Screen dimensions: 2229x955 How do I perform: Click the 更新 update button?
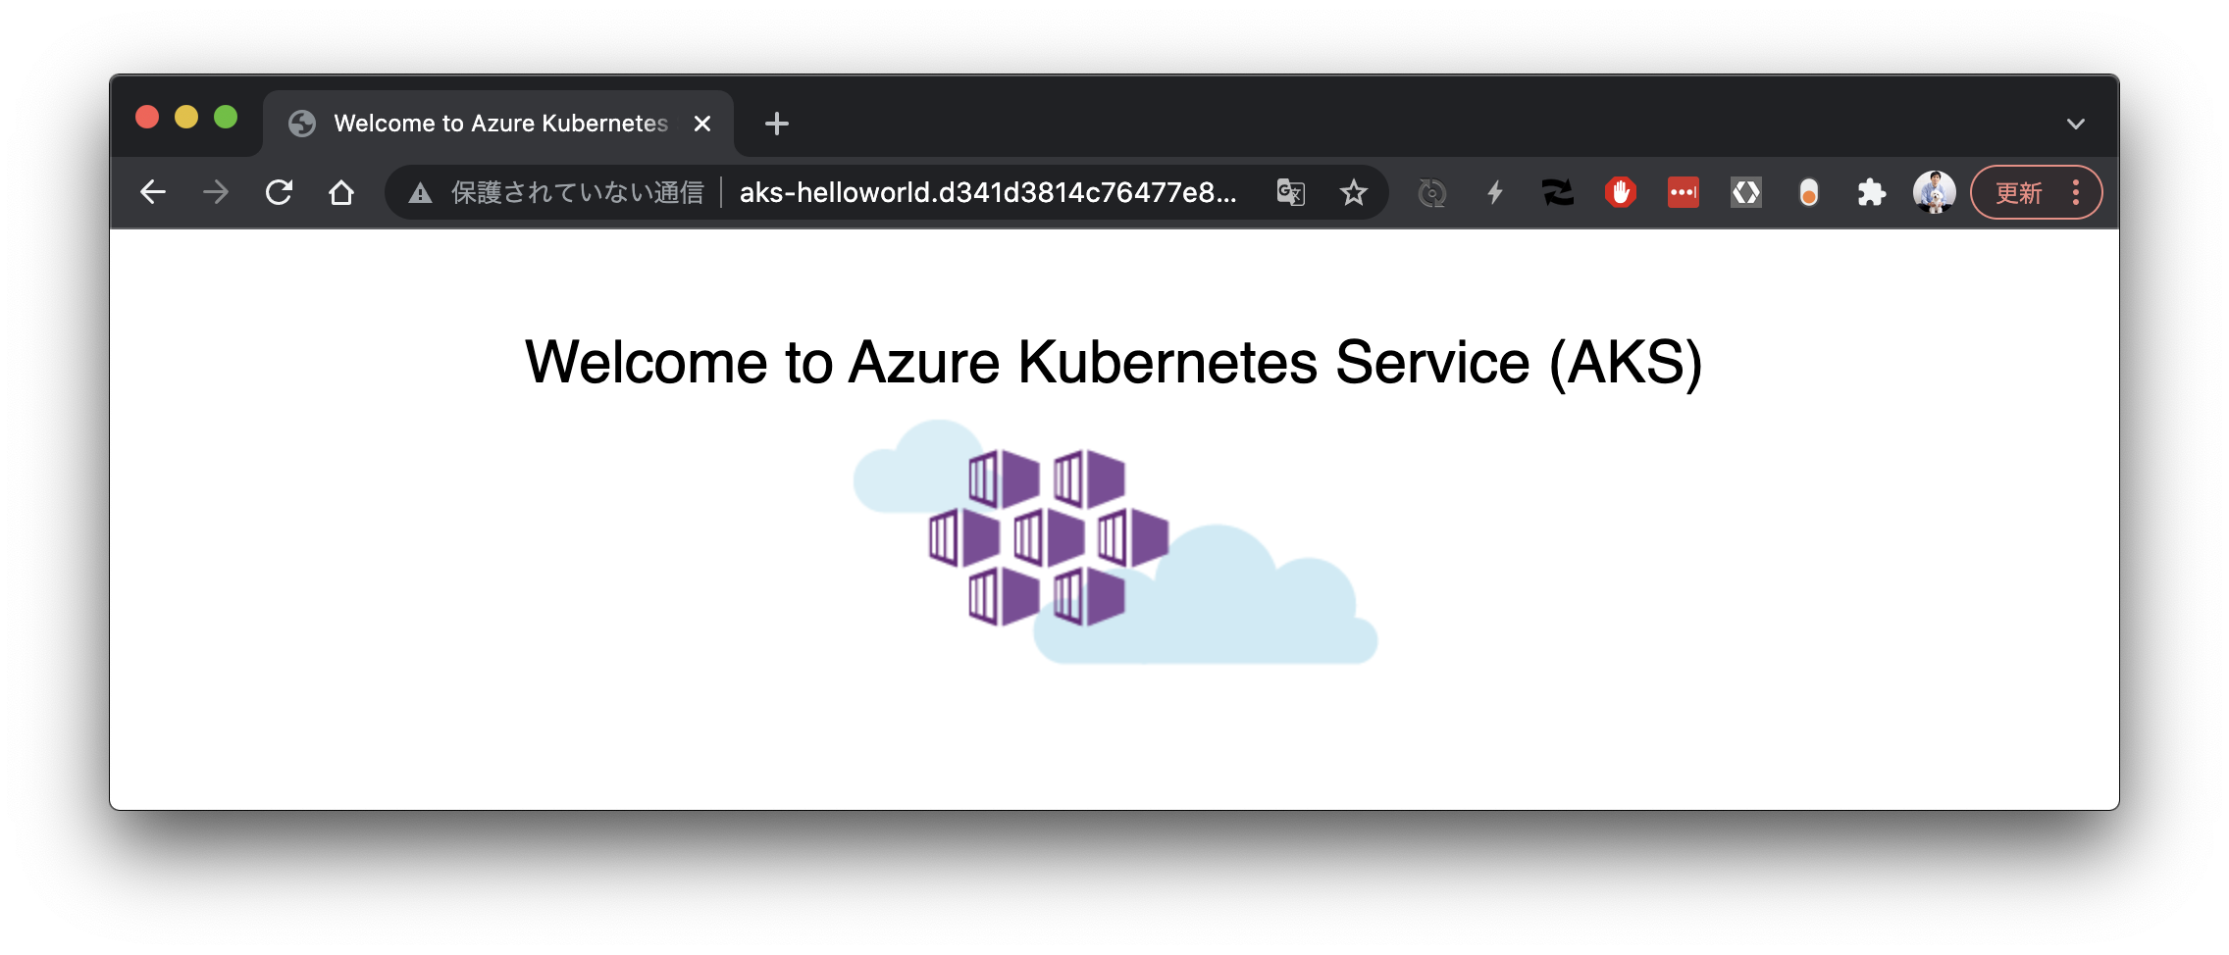pyautogui.click(x=2019, y=192)
